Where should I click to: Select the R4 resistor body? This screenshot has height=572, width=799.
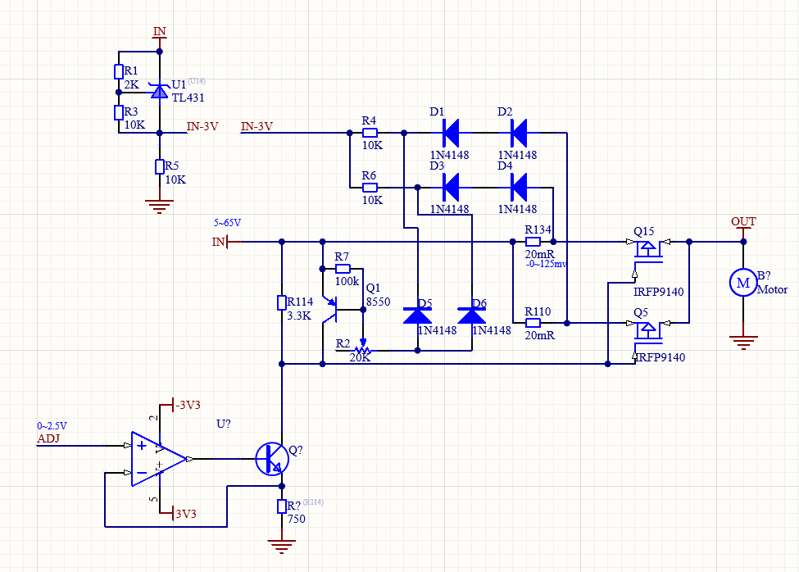[x=370, y=133]
